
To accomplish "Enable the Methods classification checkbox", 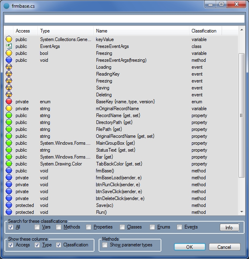I will point(58,227).
